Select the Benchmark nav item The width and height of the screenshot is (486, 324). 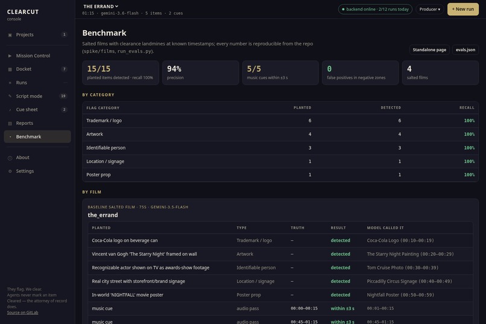click(x=37, y=137)
